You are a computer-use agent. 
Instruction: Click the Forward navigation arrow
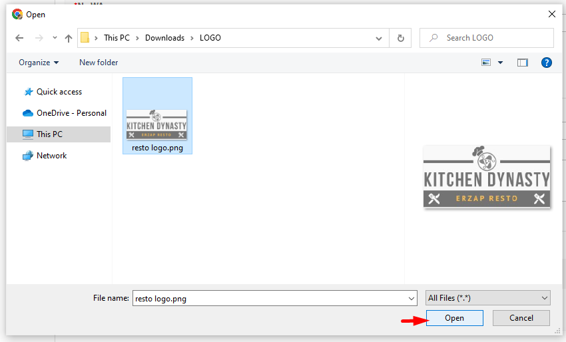pos(39,38)
